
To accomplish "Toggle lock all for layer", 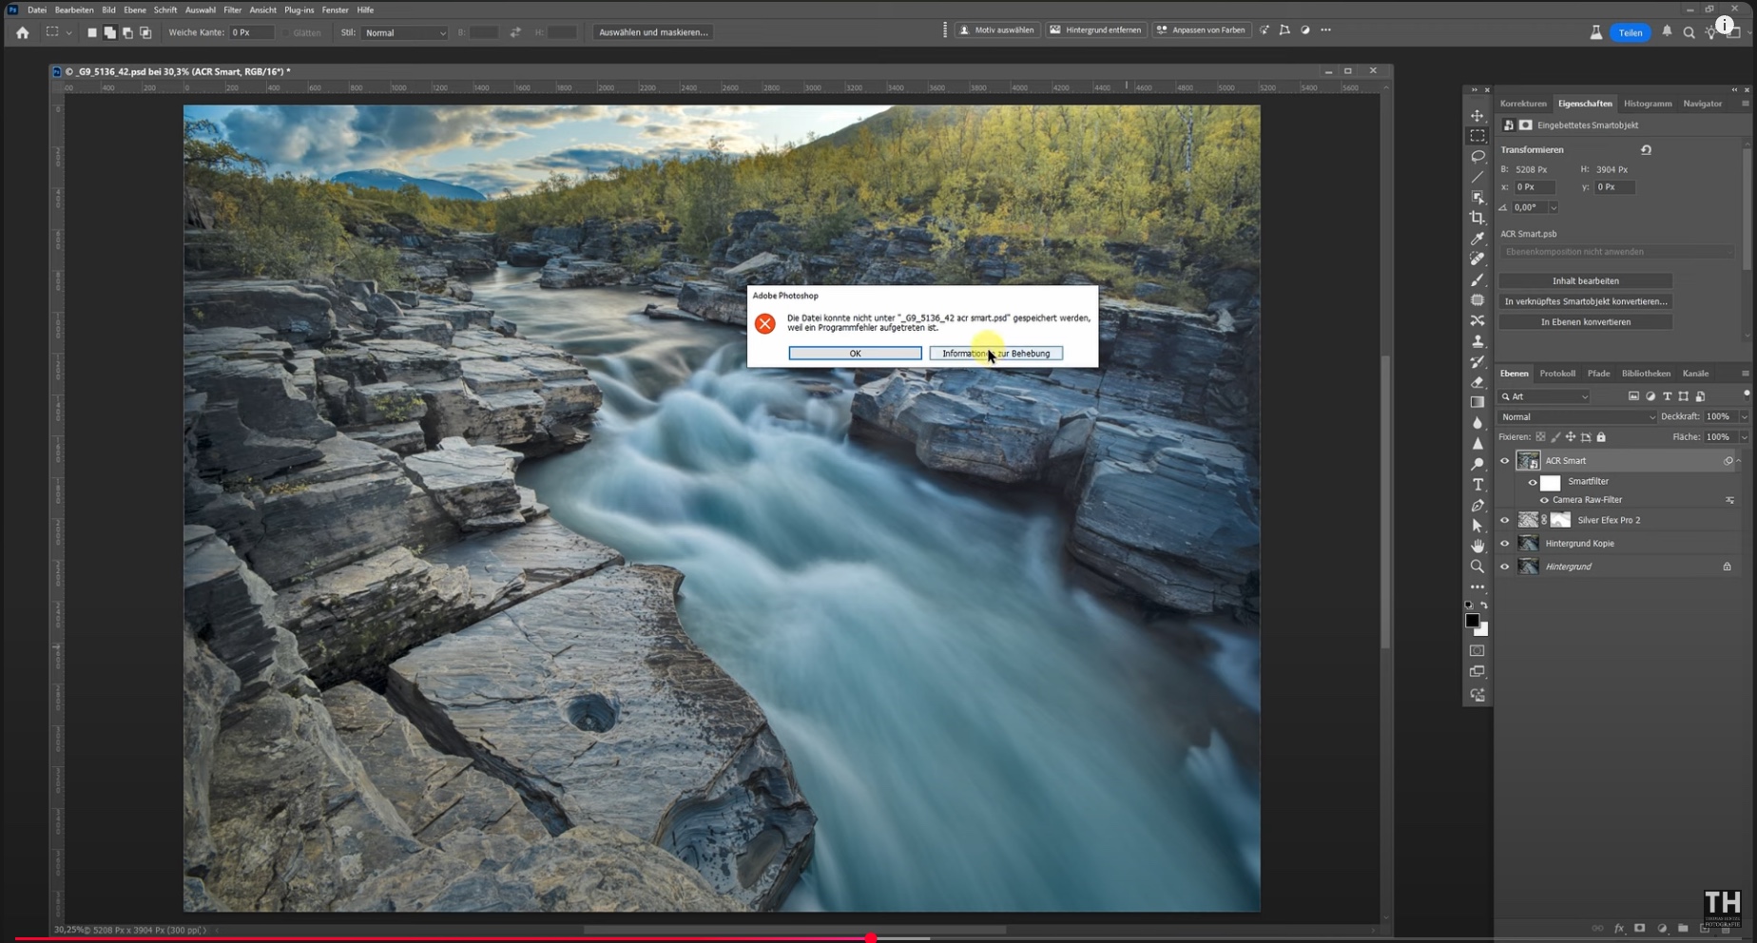I will point(1601,437).
